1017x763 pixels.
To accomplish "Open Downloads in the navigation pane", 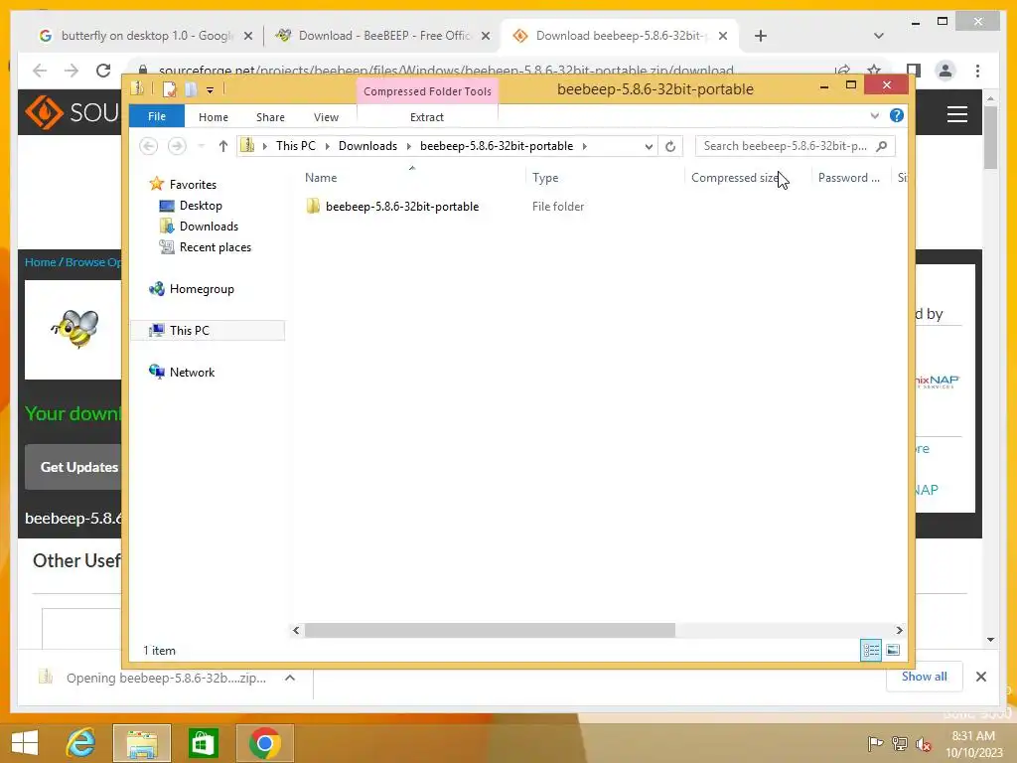I will pos(209,227).
